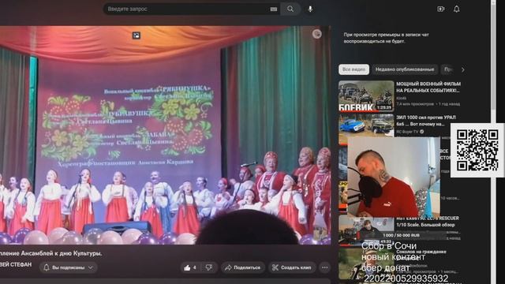Image resolution: width=505 pixels, height=284 pixels.
Task: Open the RC Buyer TV channel link
Action: (x=407, y=132)
